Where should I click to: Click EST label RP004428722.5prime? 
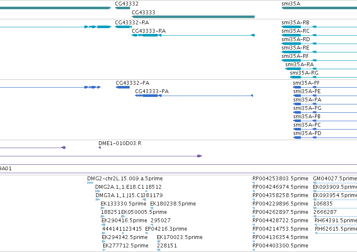click(280, 221)
